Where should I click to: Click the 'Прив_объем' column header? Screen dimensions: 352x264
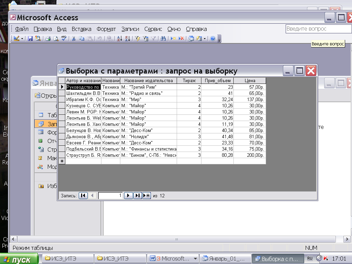218,80
